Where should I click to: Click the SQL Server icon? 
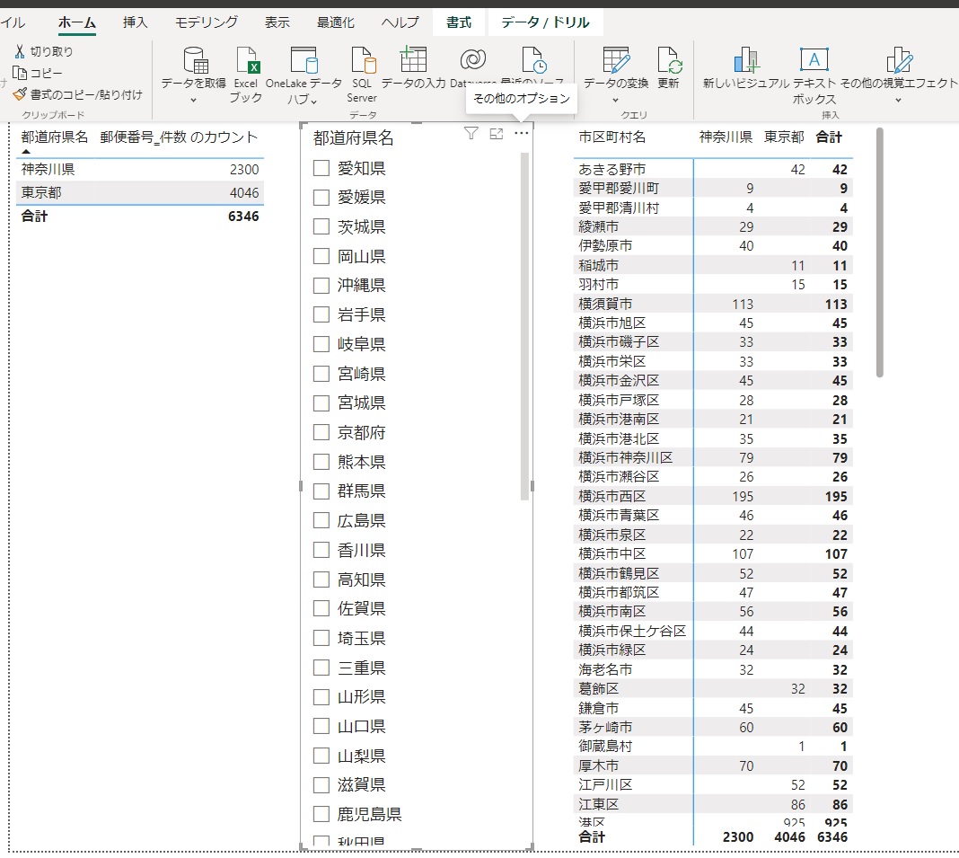click(362, 62)
